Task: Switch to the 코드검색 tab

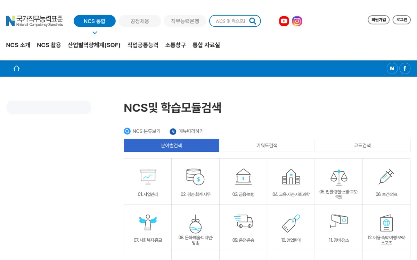Action: [362, 146]
